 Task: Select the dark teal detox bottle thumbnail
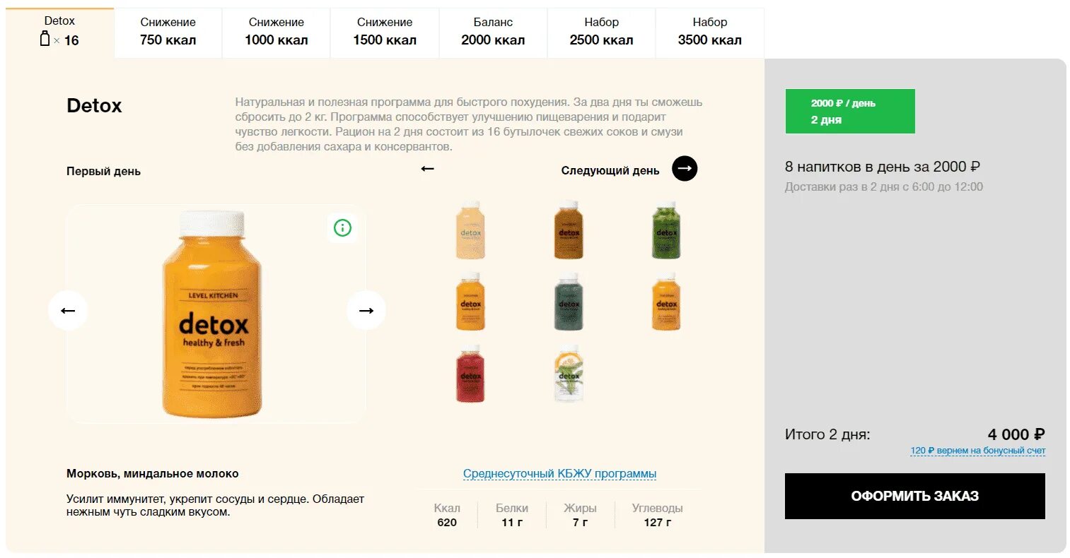(x=569, y=302)
